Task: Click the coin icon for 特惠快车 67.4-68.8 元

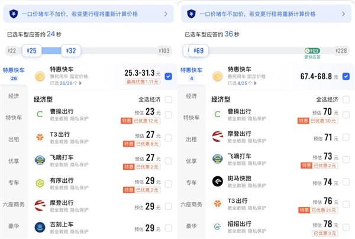Action: point(218,76)
